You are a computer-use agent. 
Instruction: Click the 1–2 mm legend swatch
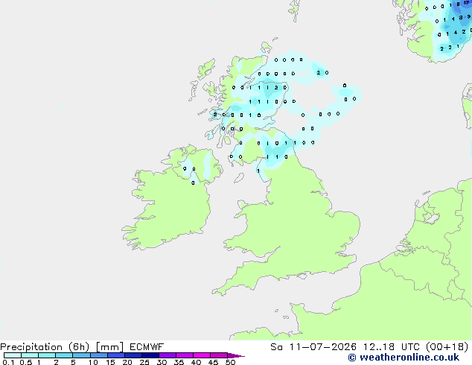[x=47, y=355]
